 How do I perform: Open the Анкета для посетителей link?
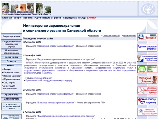click(x=10, y=87)
